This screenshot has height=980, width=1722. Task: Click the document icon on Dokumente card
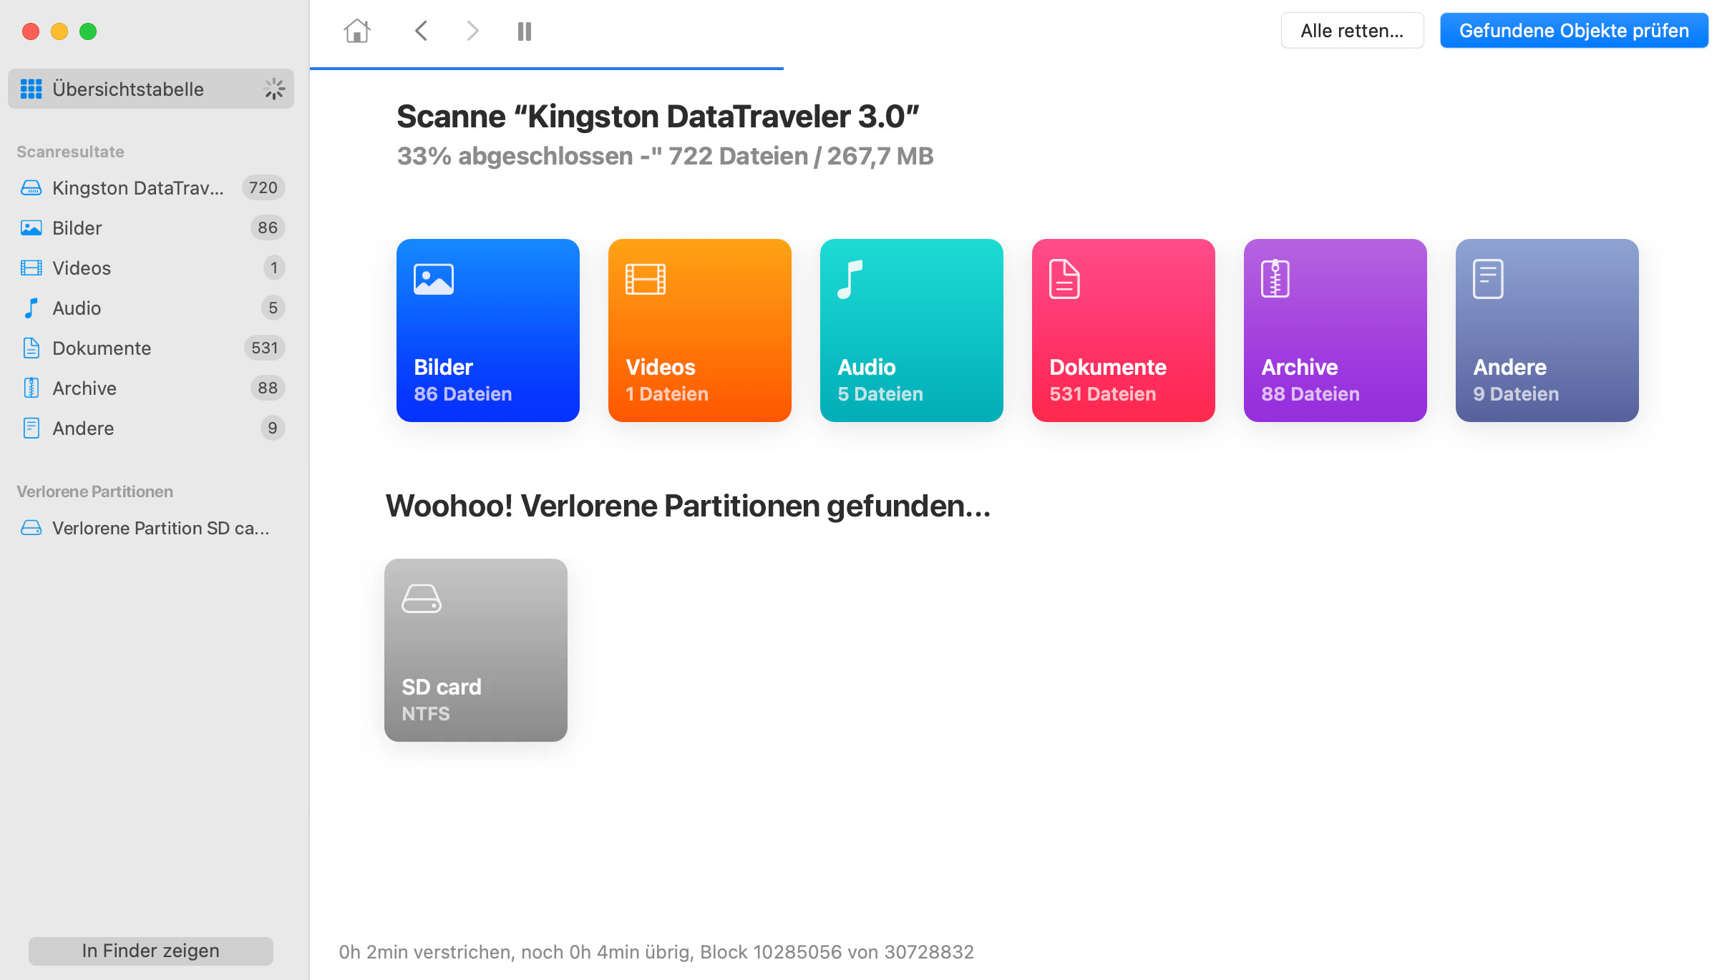pos(1064,279)
